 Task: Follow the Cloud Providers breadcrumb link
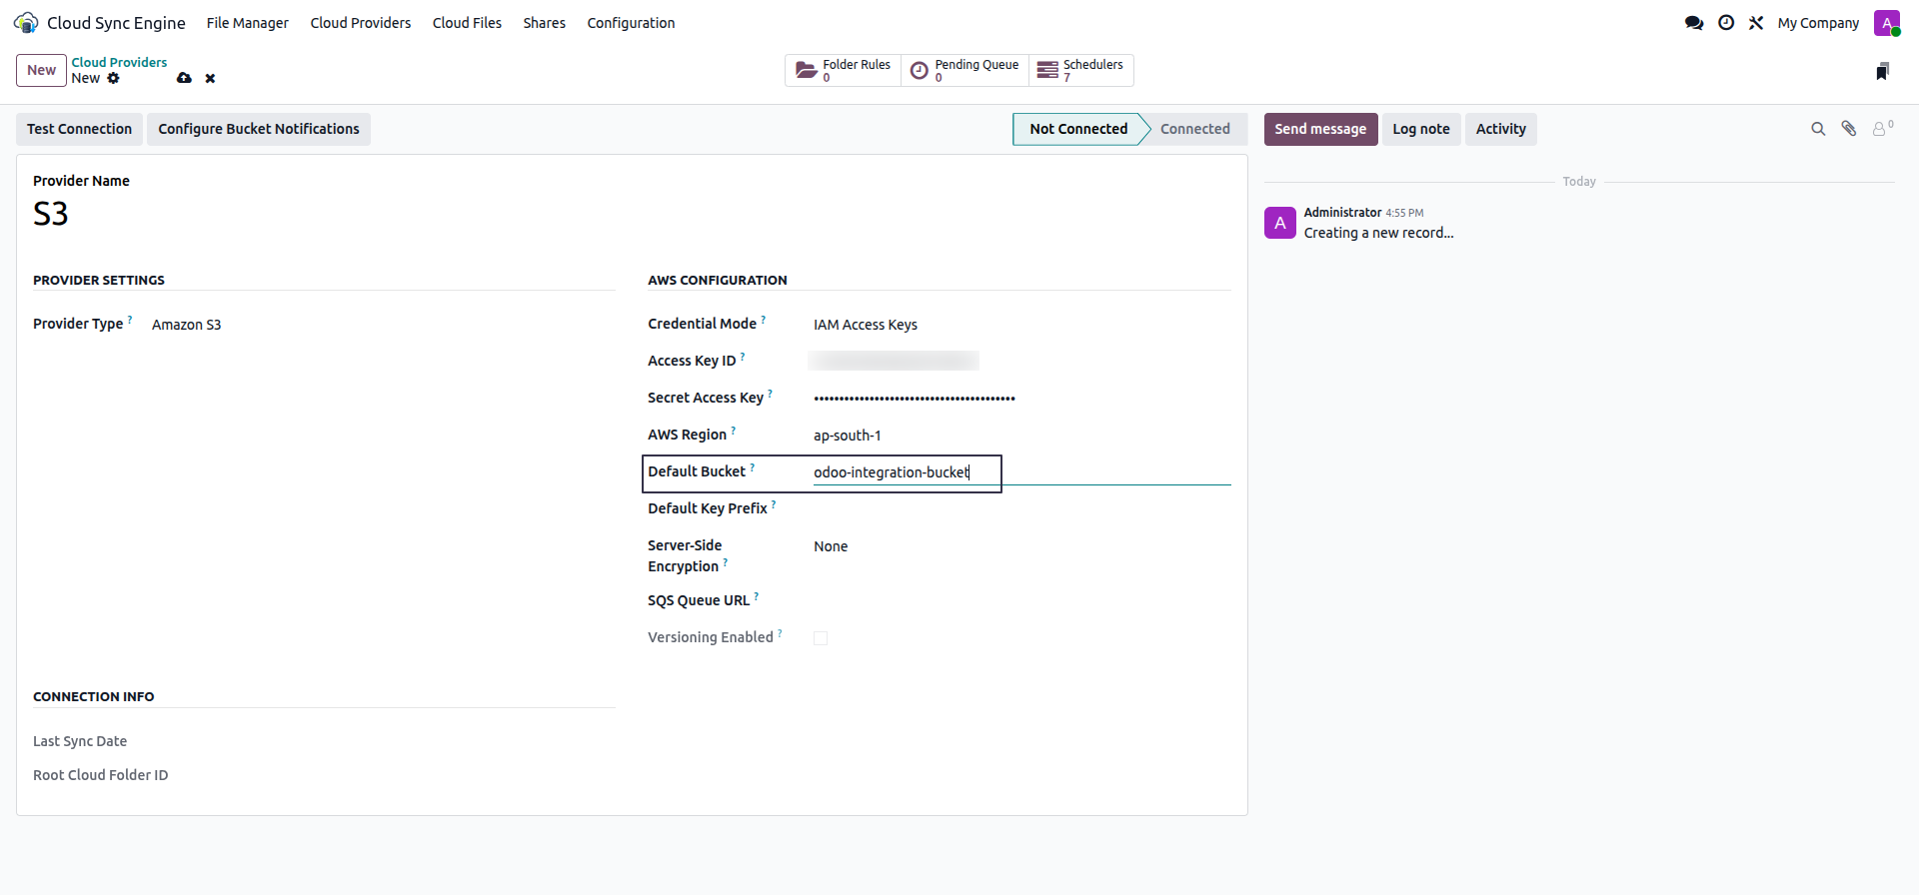pos(119,62)
